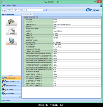Open the computer system information icon
The width and height of the screenshot is (103, 107).
(x=12, y=41)
